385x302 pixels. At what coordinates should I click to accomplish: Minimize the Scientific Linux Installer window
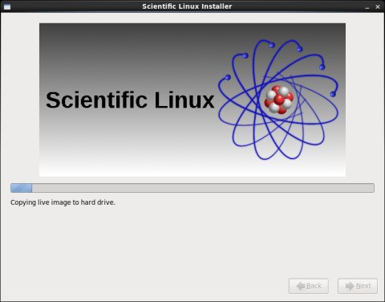tap(367, 7)
